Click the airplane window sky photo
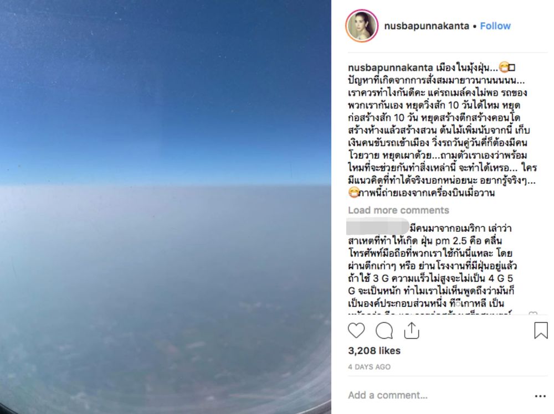Screen dimensions: 554x414 tap(165, 207)
